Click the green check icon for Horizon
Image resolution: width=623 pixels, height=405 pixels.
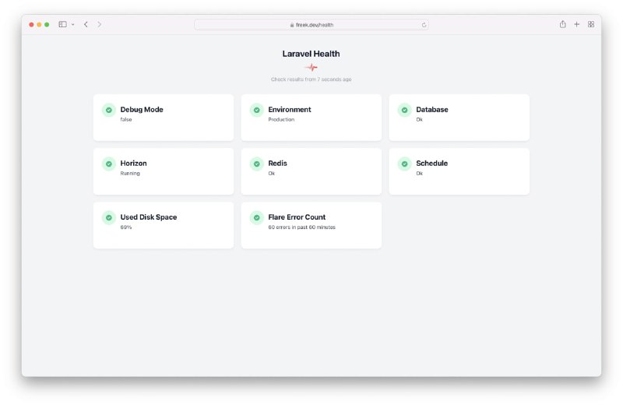[x=109, y=164]
